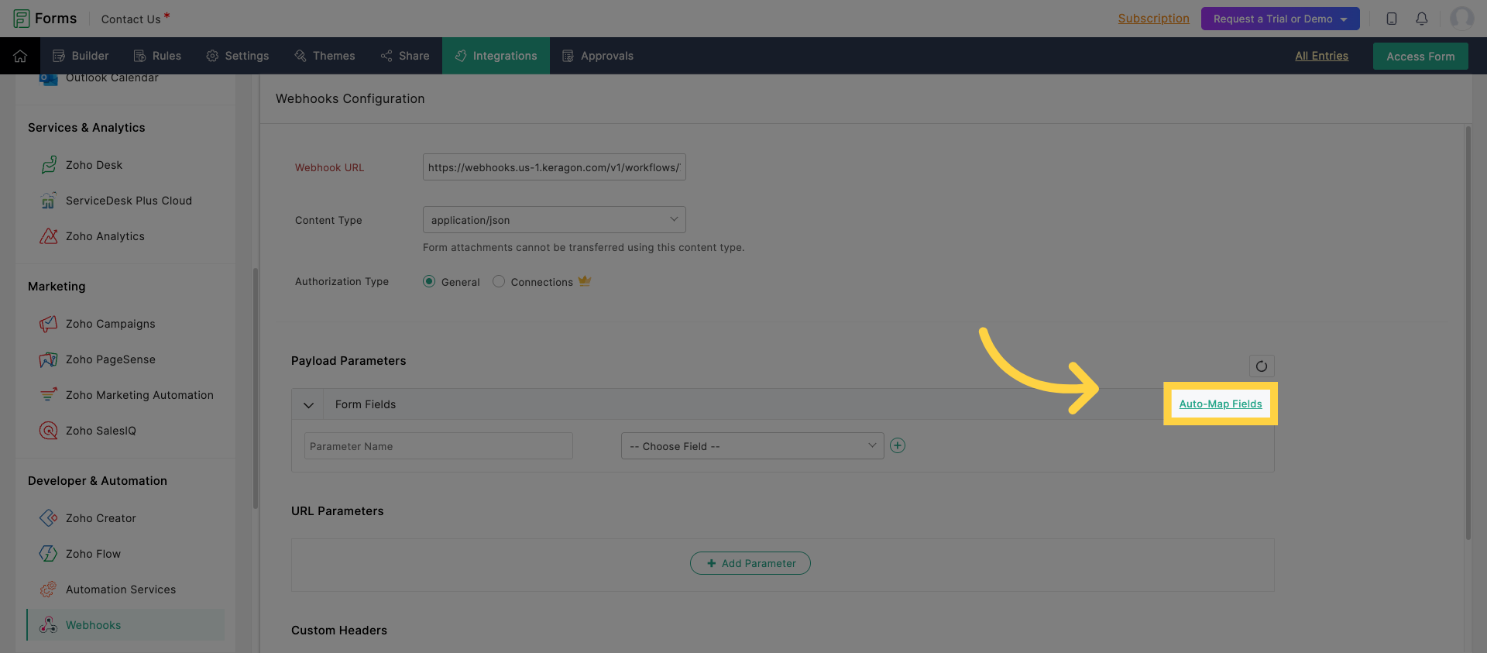This screenshot has width=1487, height=653.
Task: Open the Content Type dropdown
Action: click(x=555, y=220)
